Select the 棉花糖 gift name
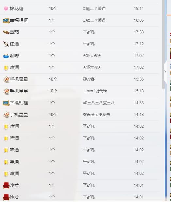Image resolution: width=171 pixels, height=202 pixels. 17,9
